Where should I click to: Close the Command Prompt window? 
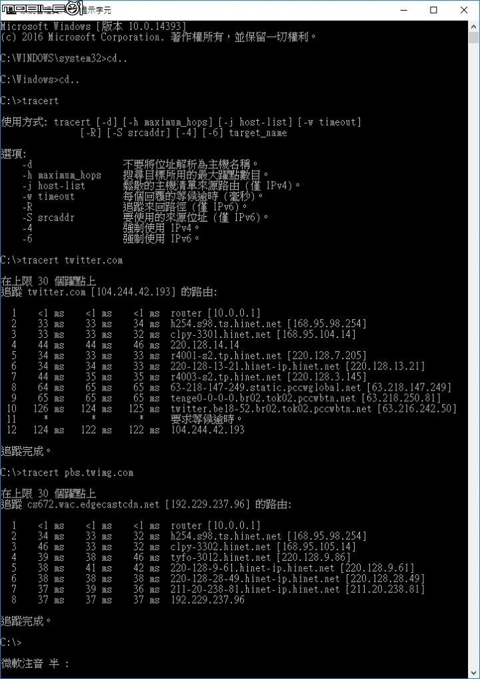(464, 10)
